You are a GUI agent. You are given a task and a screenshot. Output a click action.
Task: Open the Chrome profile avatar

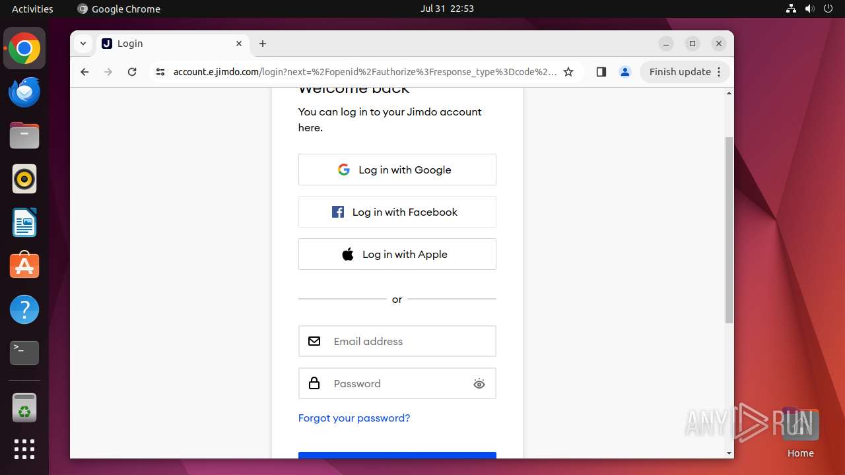[x=625, y=72]
